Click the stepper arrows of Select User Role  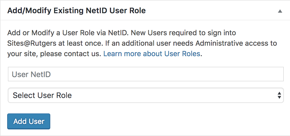point(279,95)
